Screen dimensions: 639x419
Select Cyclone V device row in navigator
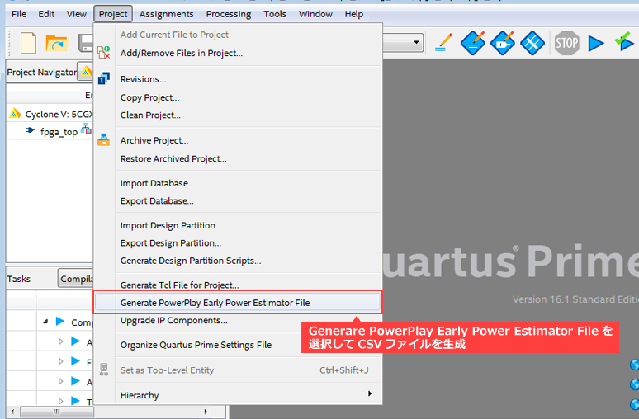click(50, 114)
